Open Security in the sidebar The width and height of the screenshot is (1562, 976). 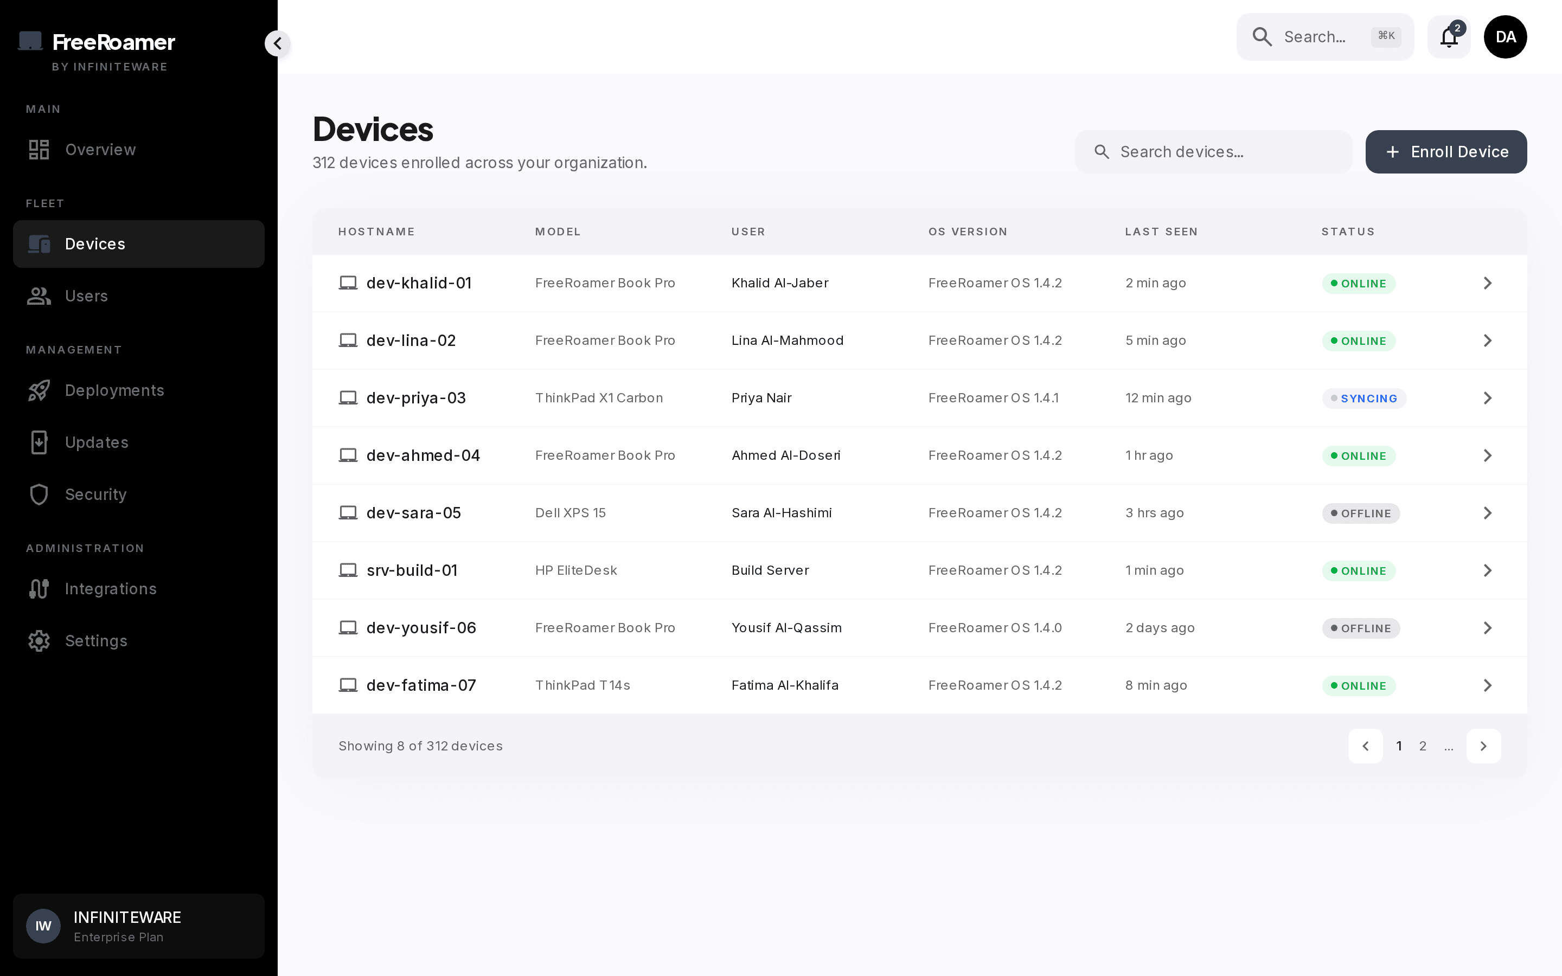(x=139, y=495)
